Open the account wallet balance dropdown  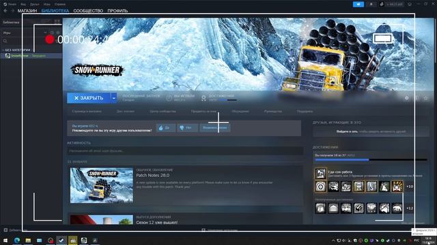(394, 4)
